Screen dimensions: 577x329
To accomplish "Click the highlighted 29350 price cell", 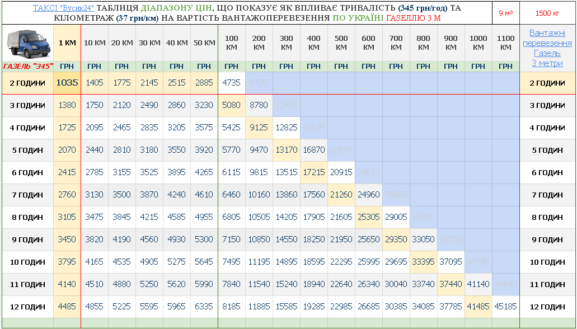I will point(396,239).
